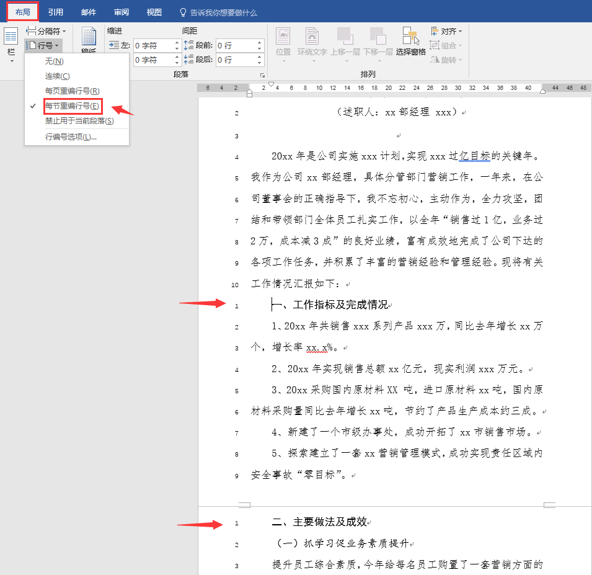This screenshot has width=592, height=575.
Task: Click the 位置 dropdown arrow
Action: pos(285,61)
